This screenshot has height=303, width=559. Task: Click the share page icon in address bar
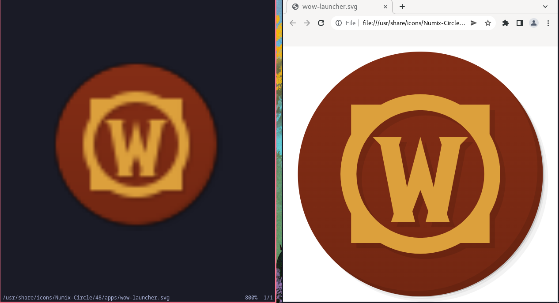[x=474, y=23]
